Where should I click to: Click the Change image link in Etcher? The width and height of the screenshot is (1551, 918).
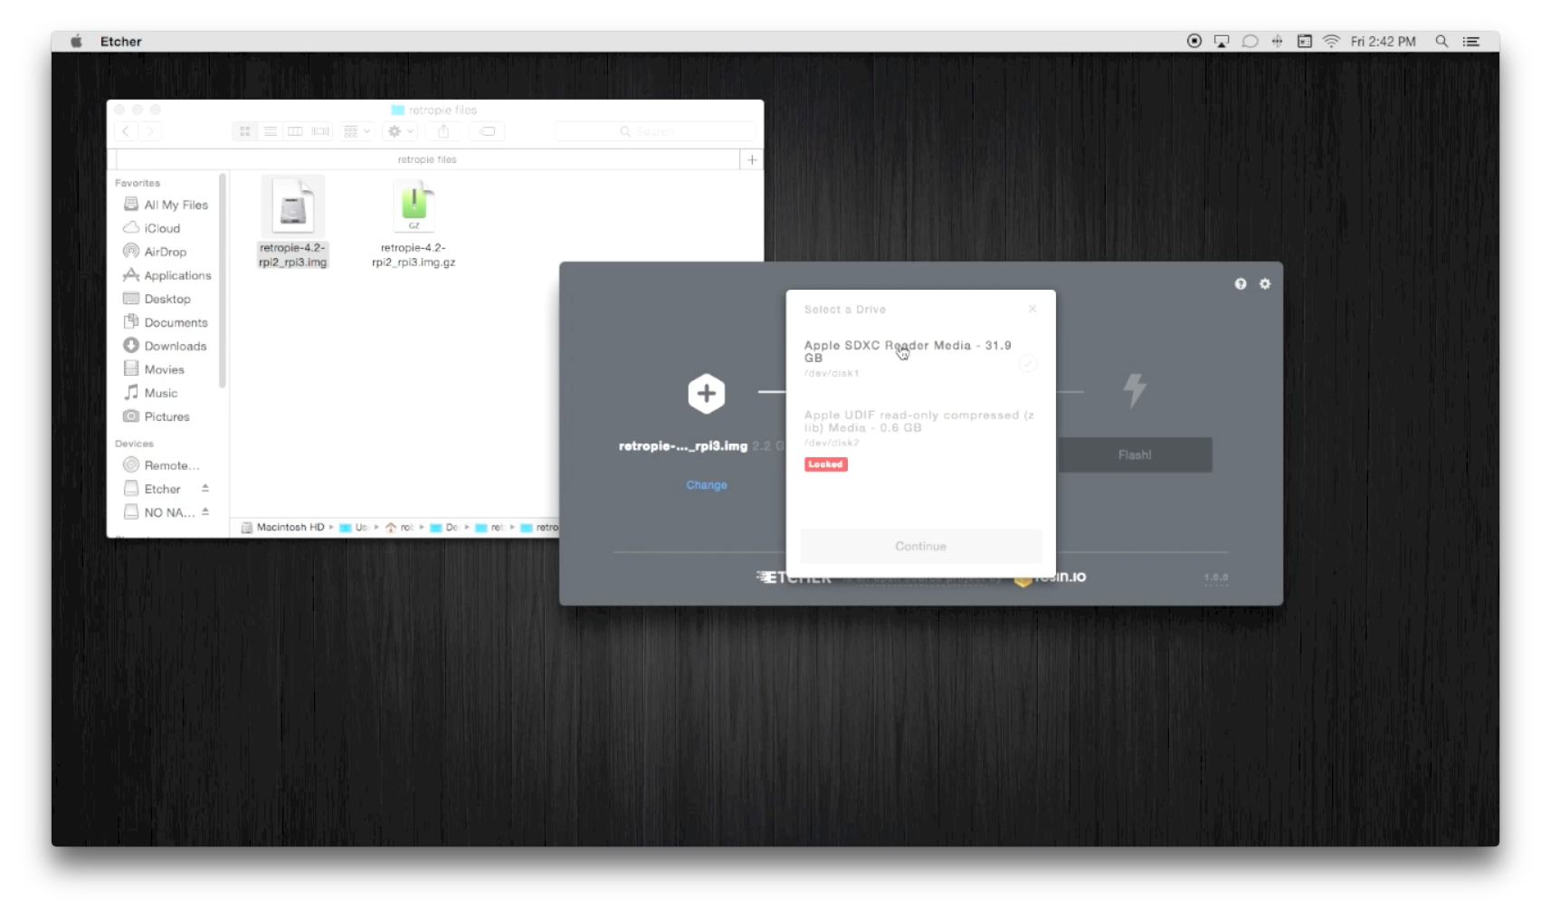[x=706, y=485]
